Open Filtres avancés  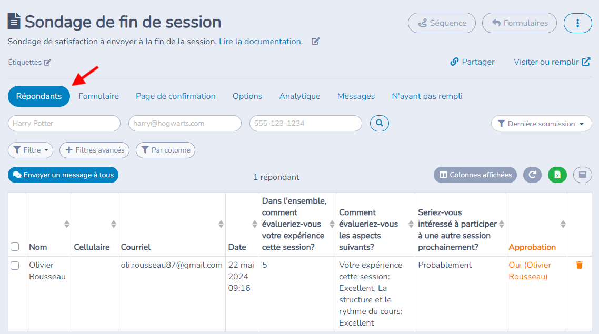point(94,150)
